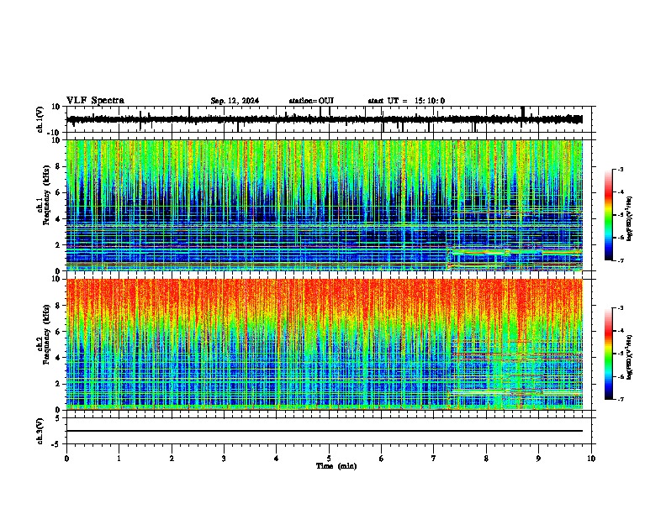Click the "3" tick on the time axis
Screen dimensions: 666x514
click(x=224, y=459)
